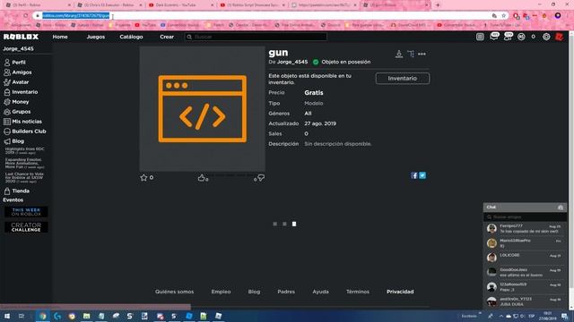Click Quiénes somos footer link
This screenshot has width=574, height=322.
174,292
